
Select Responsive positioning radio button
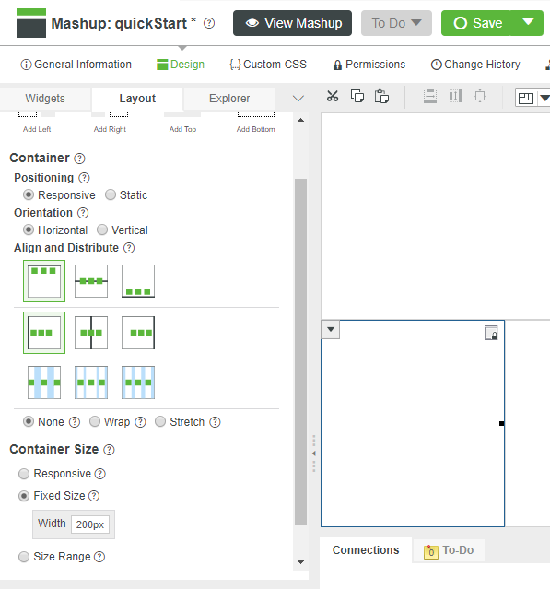coord(29,195)
